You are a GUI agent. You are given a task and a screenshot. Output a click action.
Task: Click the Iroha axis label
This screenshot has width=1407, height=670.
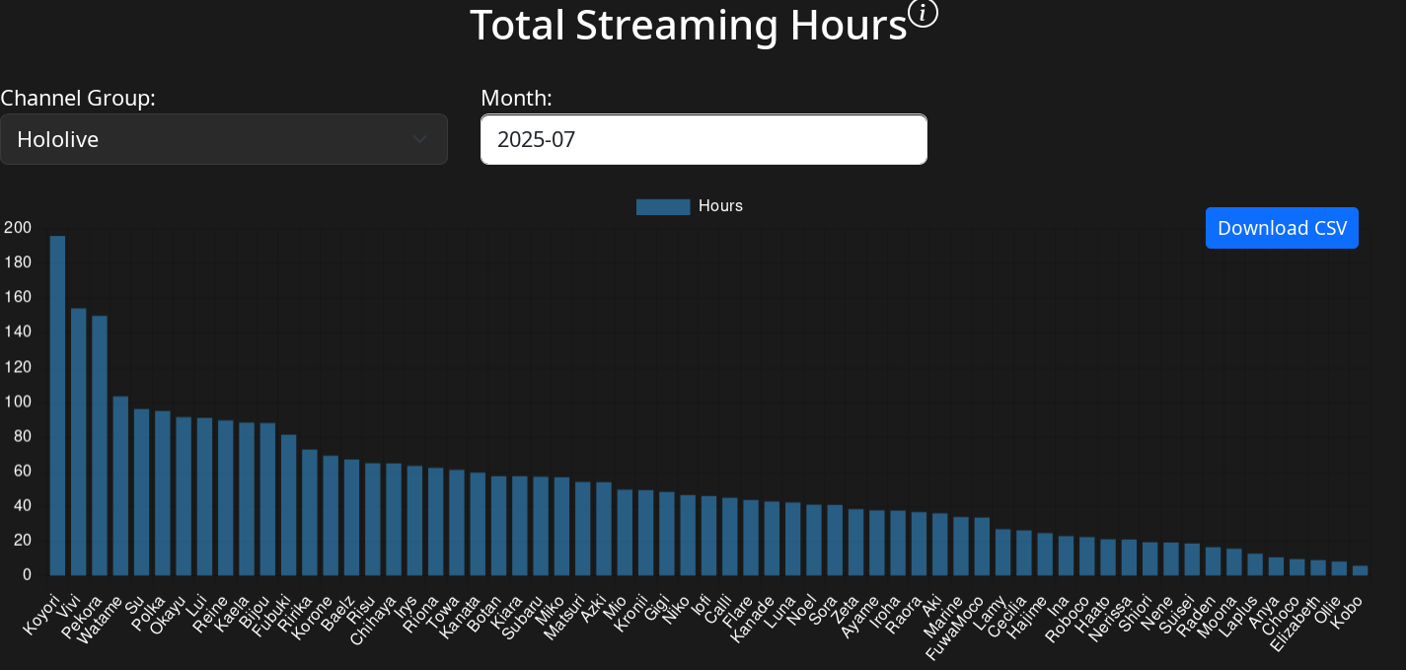coord(884,611)
